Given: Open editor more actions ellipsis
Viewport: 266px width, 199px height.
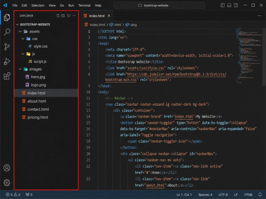Looking at the screenshot, I should point(260,16).
